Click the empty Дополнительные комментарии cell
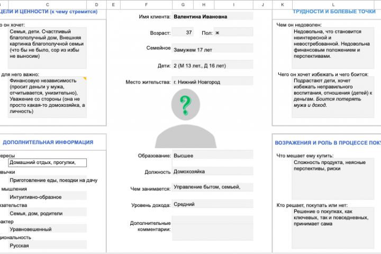 coord(213,228)
